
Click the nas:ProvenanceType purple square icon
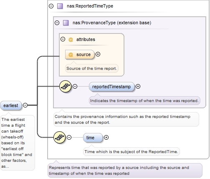point(66,23)
